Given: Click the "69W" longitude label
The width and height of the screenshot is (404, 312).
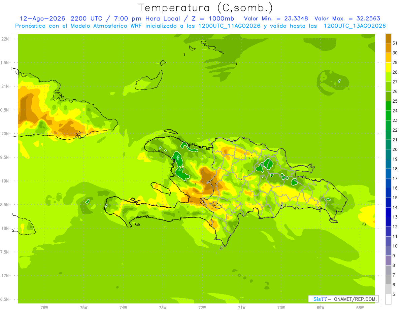Looking at the screenshot, I should click(x=321, y=308).
